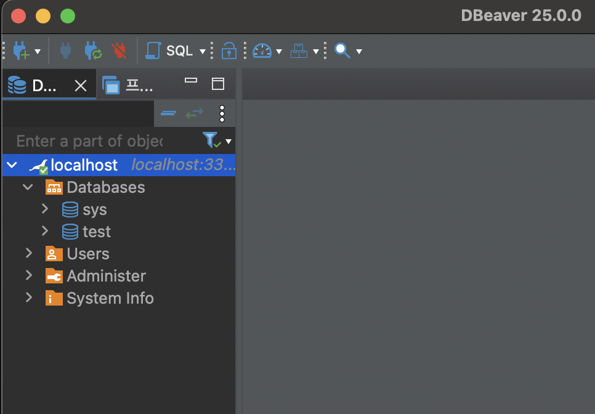The width and height of the screenshot is (595, 414).
Task: Expand the Users folder
Action: pos(29,253)
